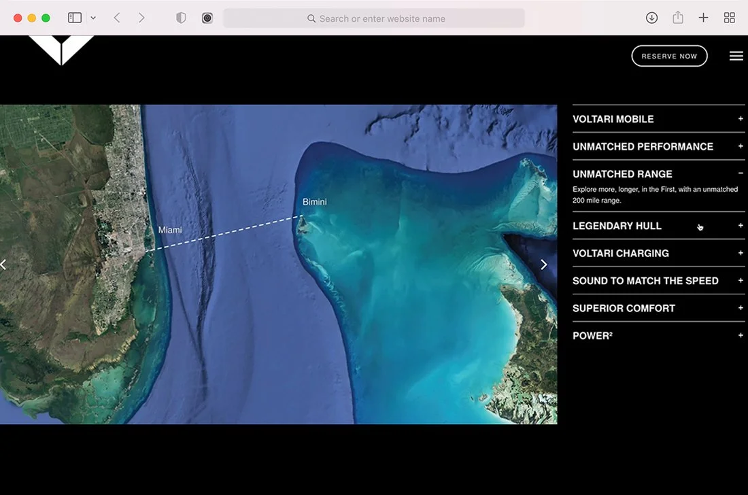Click the Miami to Bimini map image
Viewport: 748px width, 495px height.
tap(279, 264)
